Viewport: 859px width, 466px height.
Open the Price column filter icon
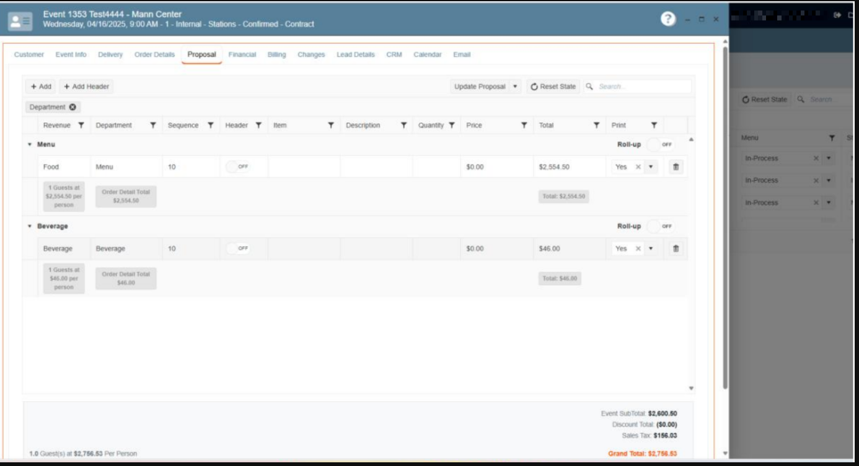click(x=524, y=126)
